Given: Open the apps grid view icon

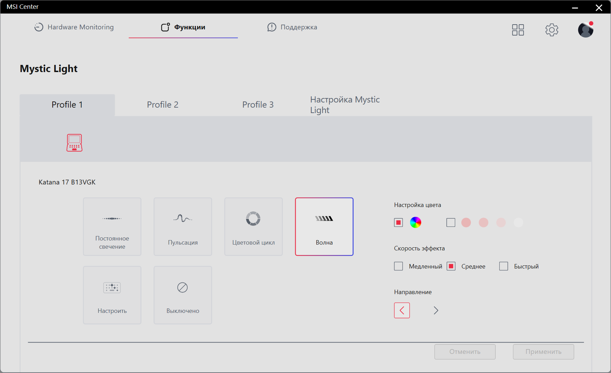Looking at the screenshot, I should tap(518, 30).
